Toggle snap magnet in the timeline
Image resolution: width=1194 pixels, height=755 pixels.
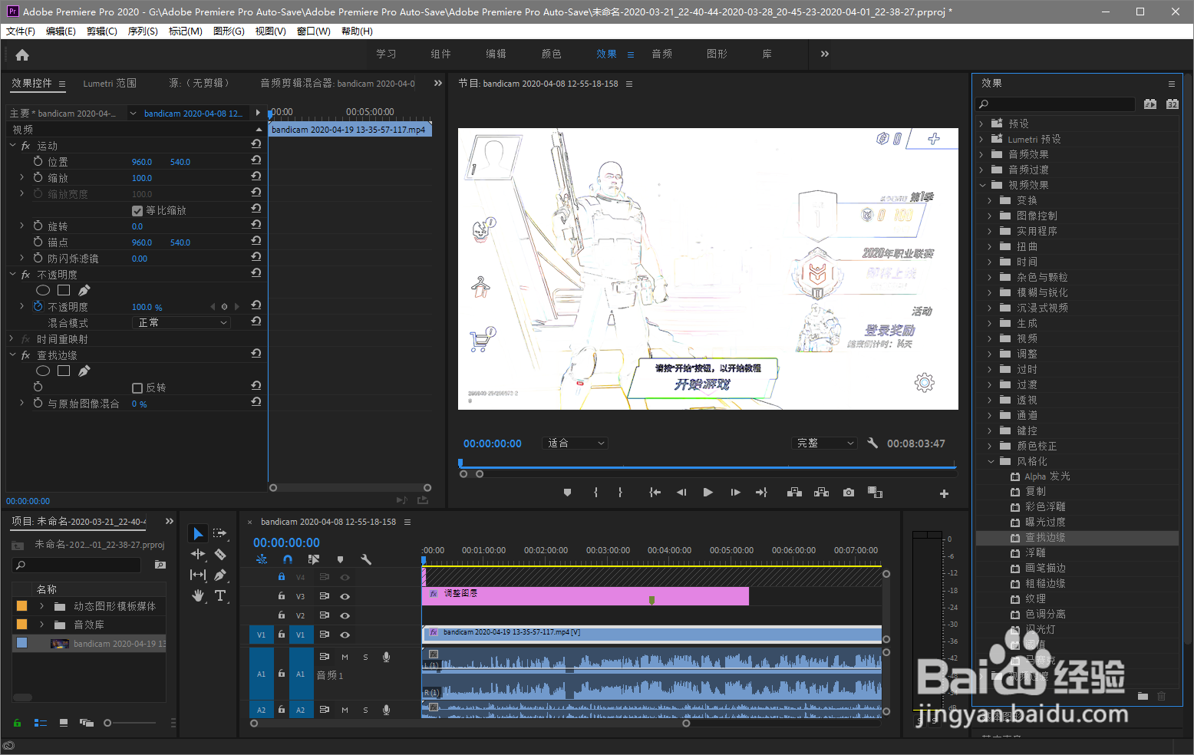click(x=288, y=559)
